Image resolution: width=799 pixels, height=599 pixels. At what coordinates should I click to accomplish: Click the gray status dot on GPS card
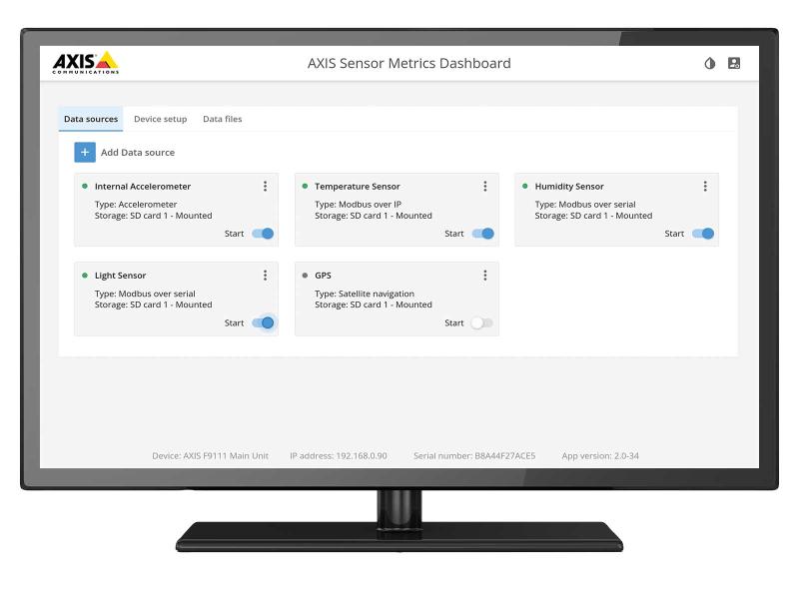point(304,275)
